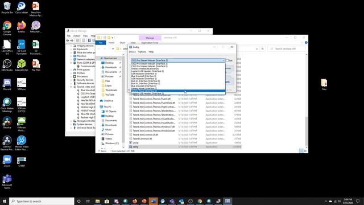Select Quick access in Explorer navigation pane
Screen dimensions: 364x205
click(110, 58)
